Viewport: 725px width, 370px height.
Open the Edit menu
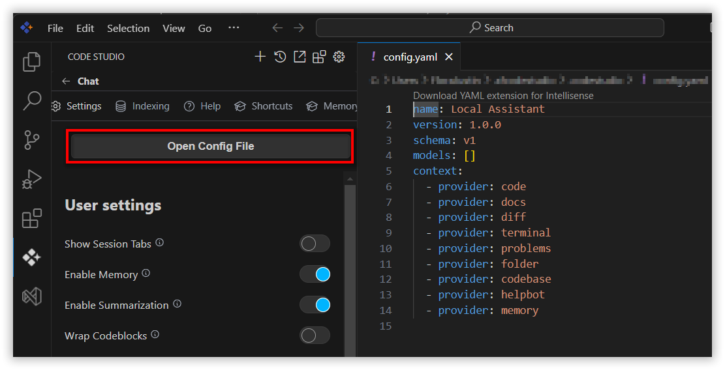tap(85, 28)
